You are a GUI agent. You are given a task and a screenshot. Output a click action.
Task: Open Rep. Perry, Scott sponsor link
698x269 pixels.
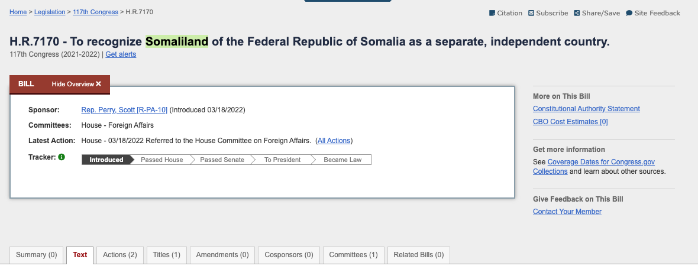[x=124, y=110]
